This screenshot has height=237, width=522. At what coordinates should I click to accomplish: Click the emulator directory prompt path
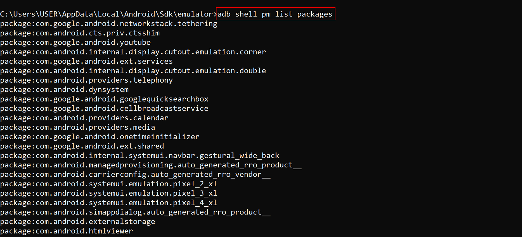[x=108, y=14]
